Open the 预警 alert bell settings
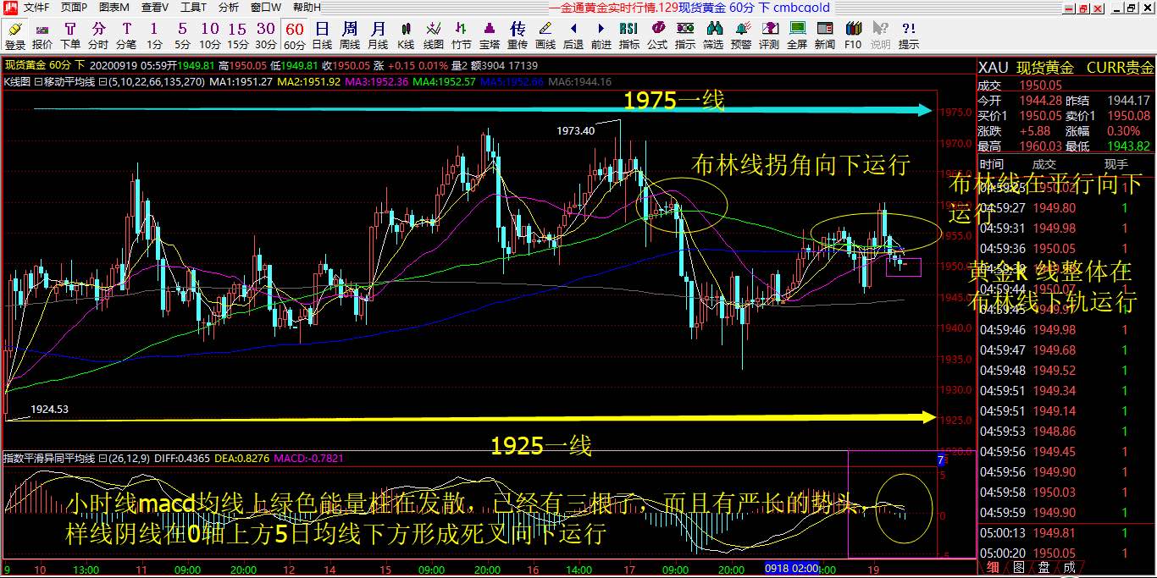This screenshot has height=578, width=1157. 741,36
